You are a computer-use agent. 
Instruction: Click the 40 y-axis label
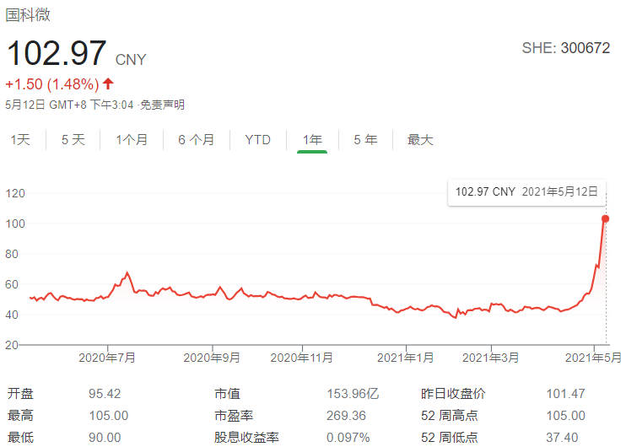[12, 315]
